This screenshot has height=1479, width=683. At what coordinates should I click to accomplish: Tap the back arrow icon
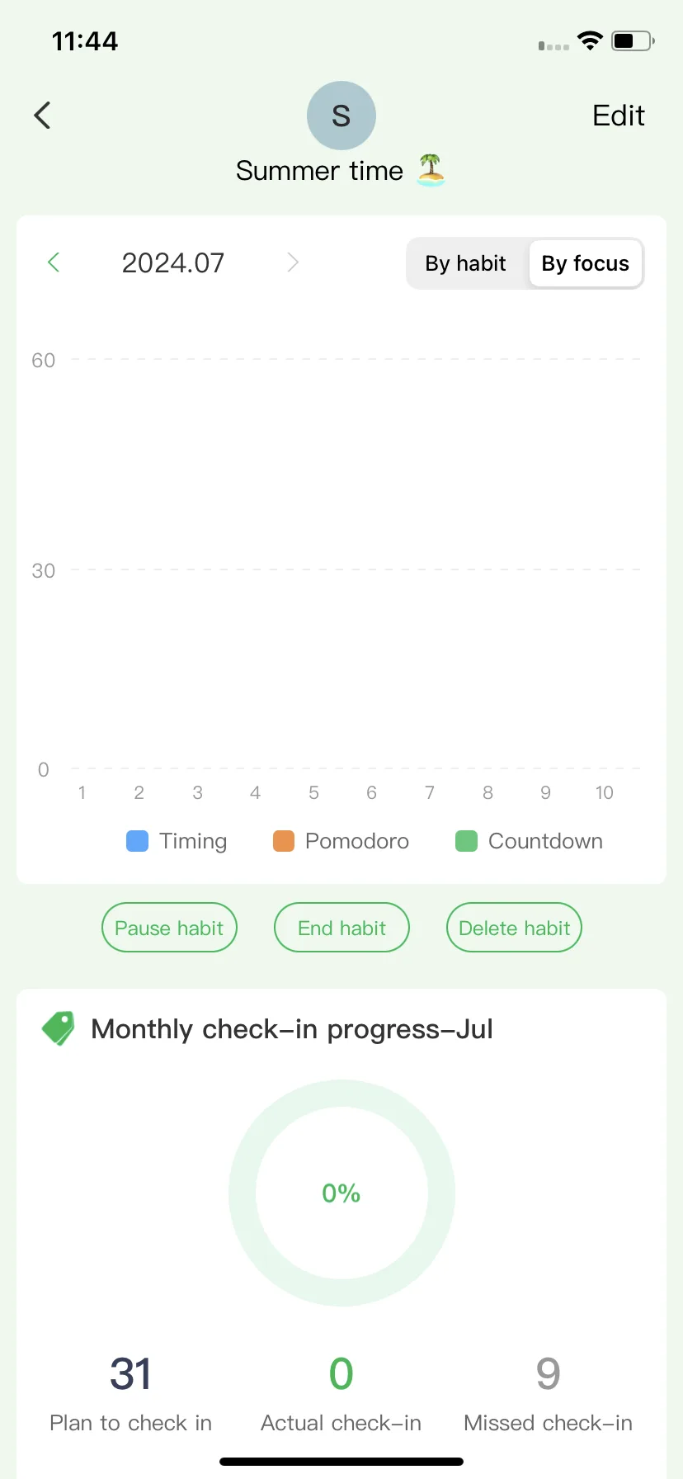pos(42,116)
